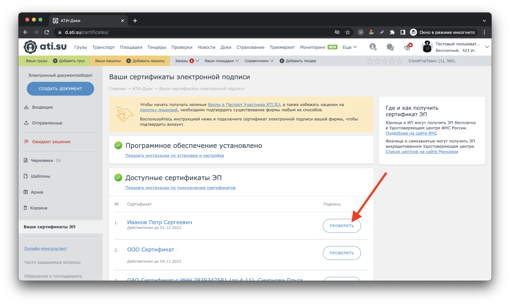The width and height of the screenshot is (510, 305).
Task: Show certificate connection instructions link
Action: coord(180,188)
